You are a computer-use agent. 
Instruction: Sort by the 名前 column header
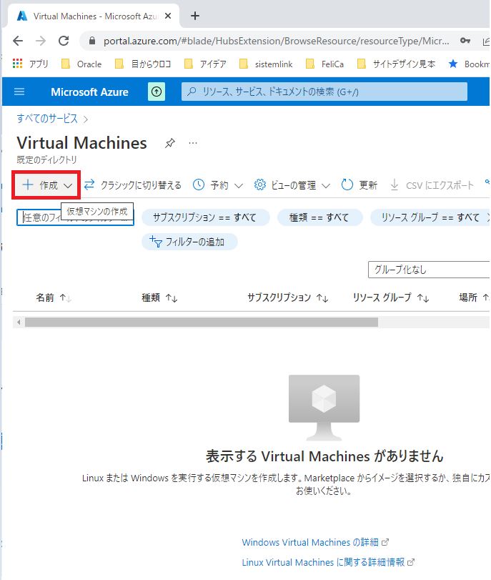pos(54,298)
